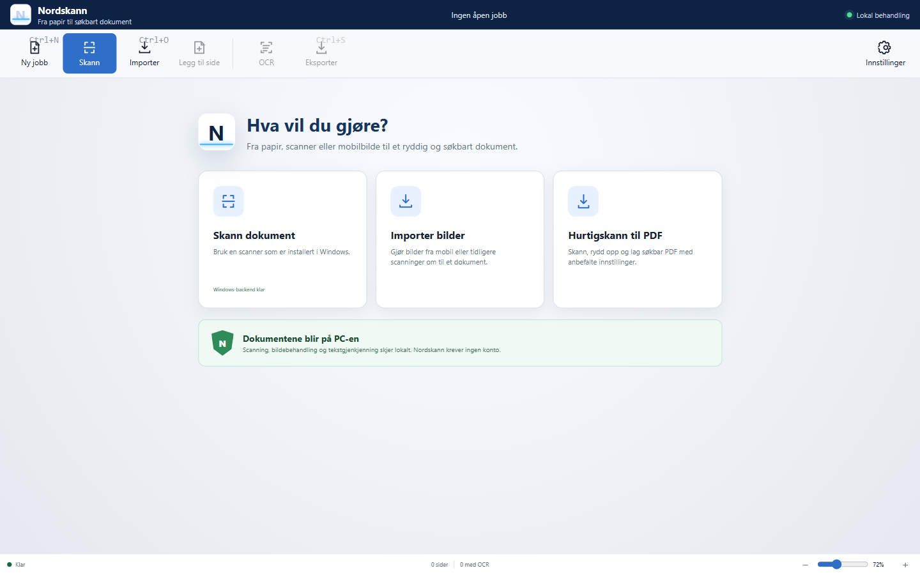Click the green shield icon in the banner
This screenshot has height=575, width=920.
point(222,343)
